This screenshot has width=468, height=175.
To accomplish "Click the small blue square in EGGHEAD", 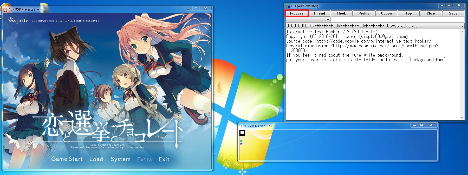I will point(241,143).
